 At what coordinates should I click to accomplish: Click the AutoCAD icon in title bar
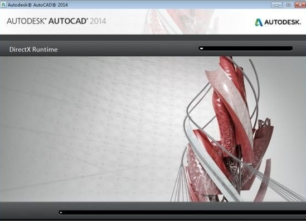tap(3, 5)
